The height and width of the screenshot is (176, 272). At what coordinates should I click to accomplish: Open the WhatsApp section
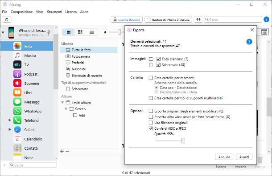pyautogui.click(x=27, y=111)
